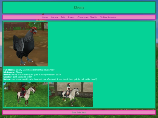This screenshot has width=158, height=118.
Task: Go to the Next pet page
Action: coord(84,112)
